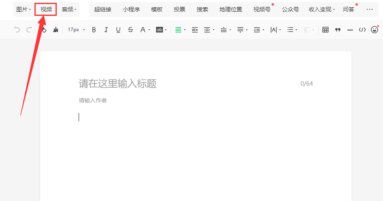This screenshot has height=201, width=383.
Task: Undo the last edit
Action: click(17, 30)
